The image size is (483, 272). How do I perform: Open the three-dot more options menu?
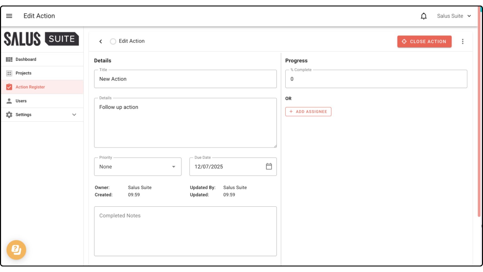[x=463, y=42]
